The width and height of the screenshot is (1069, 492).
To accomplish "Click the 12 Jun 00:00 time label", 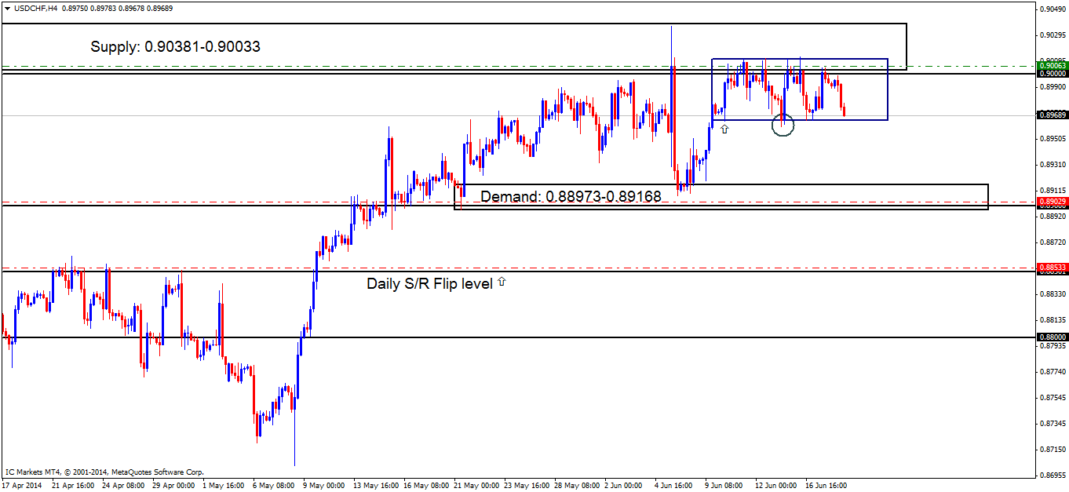I will [x=775, y=486].
